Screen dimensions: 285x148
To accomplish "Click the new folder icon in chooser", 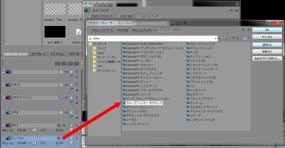I will click(232, 38).
